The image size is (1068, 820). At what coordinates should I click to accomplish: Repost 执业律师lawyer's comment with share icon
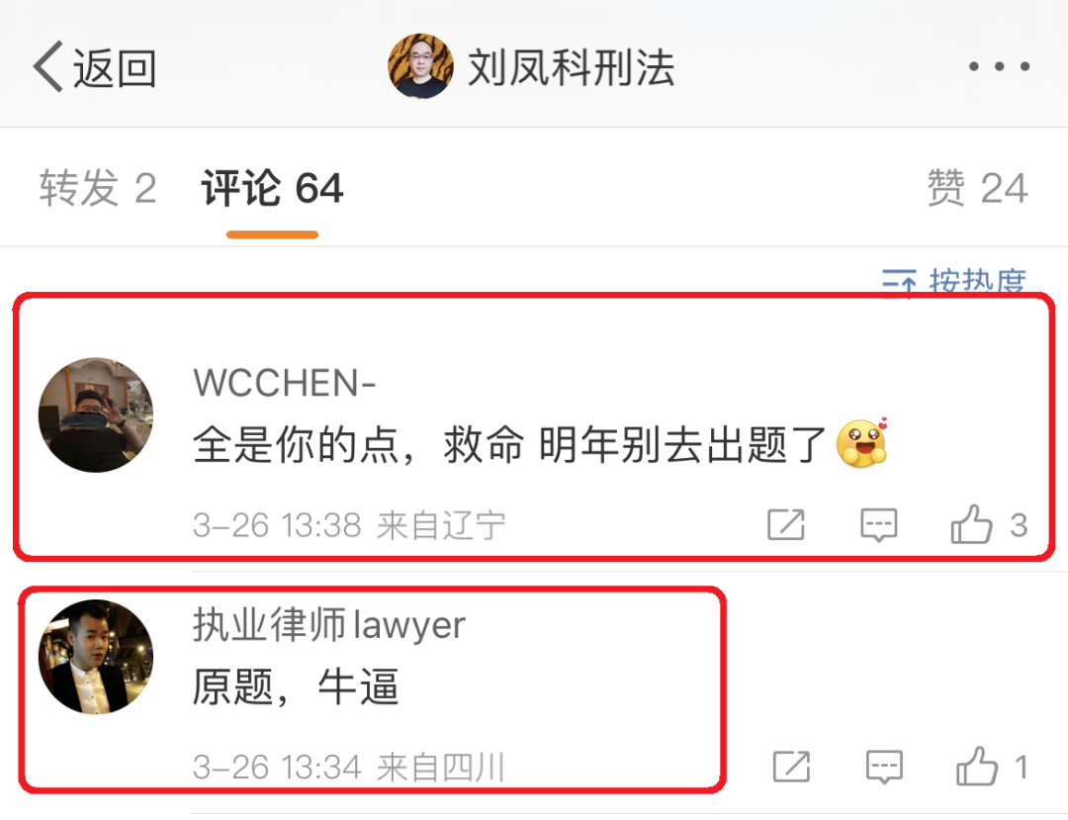791,767
